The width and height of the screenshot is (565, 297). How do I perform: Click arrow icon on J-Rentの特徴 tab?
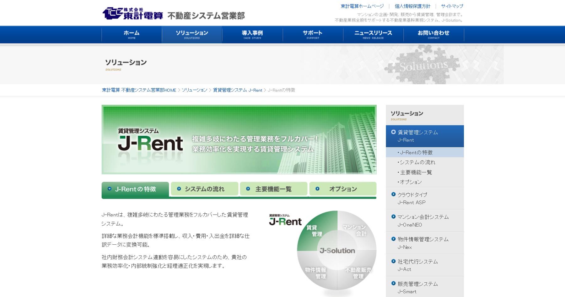(x=110, y=189)
